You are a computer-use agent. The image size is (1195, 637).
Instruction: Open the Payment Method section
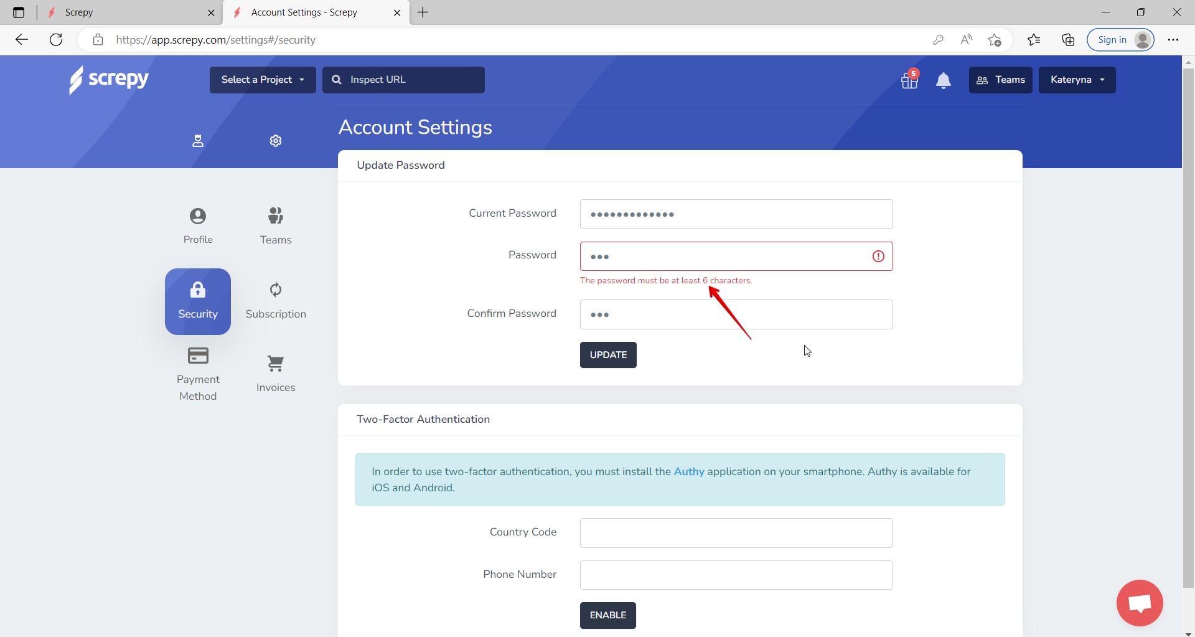(x=198, y=375)
